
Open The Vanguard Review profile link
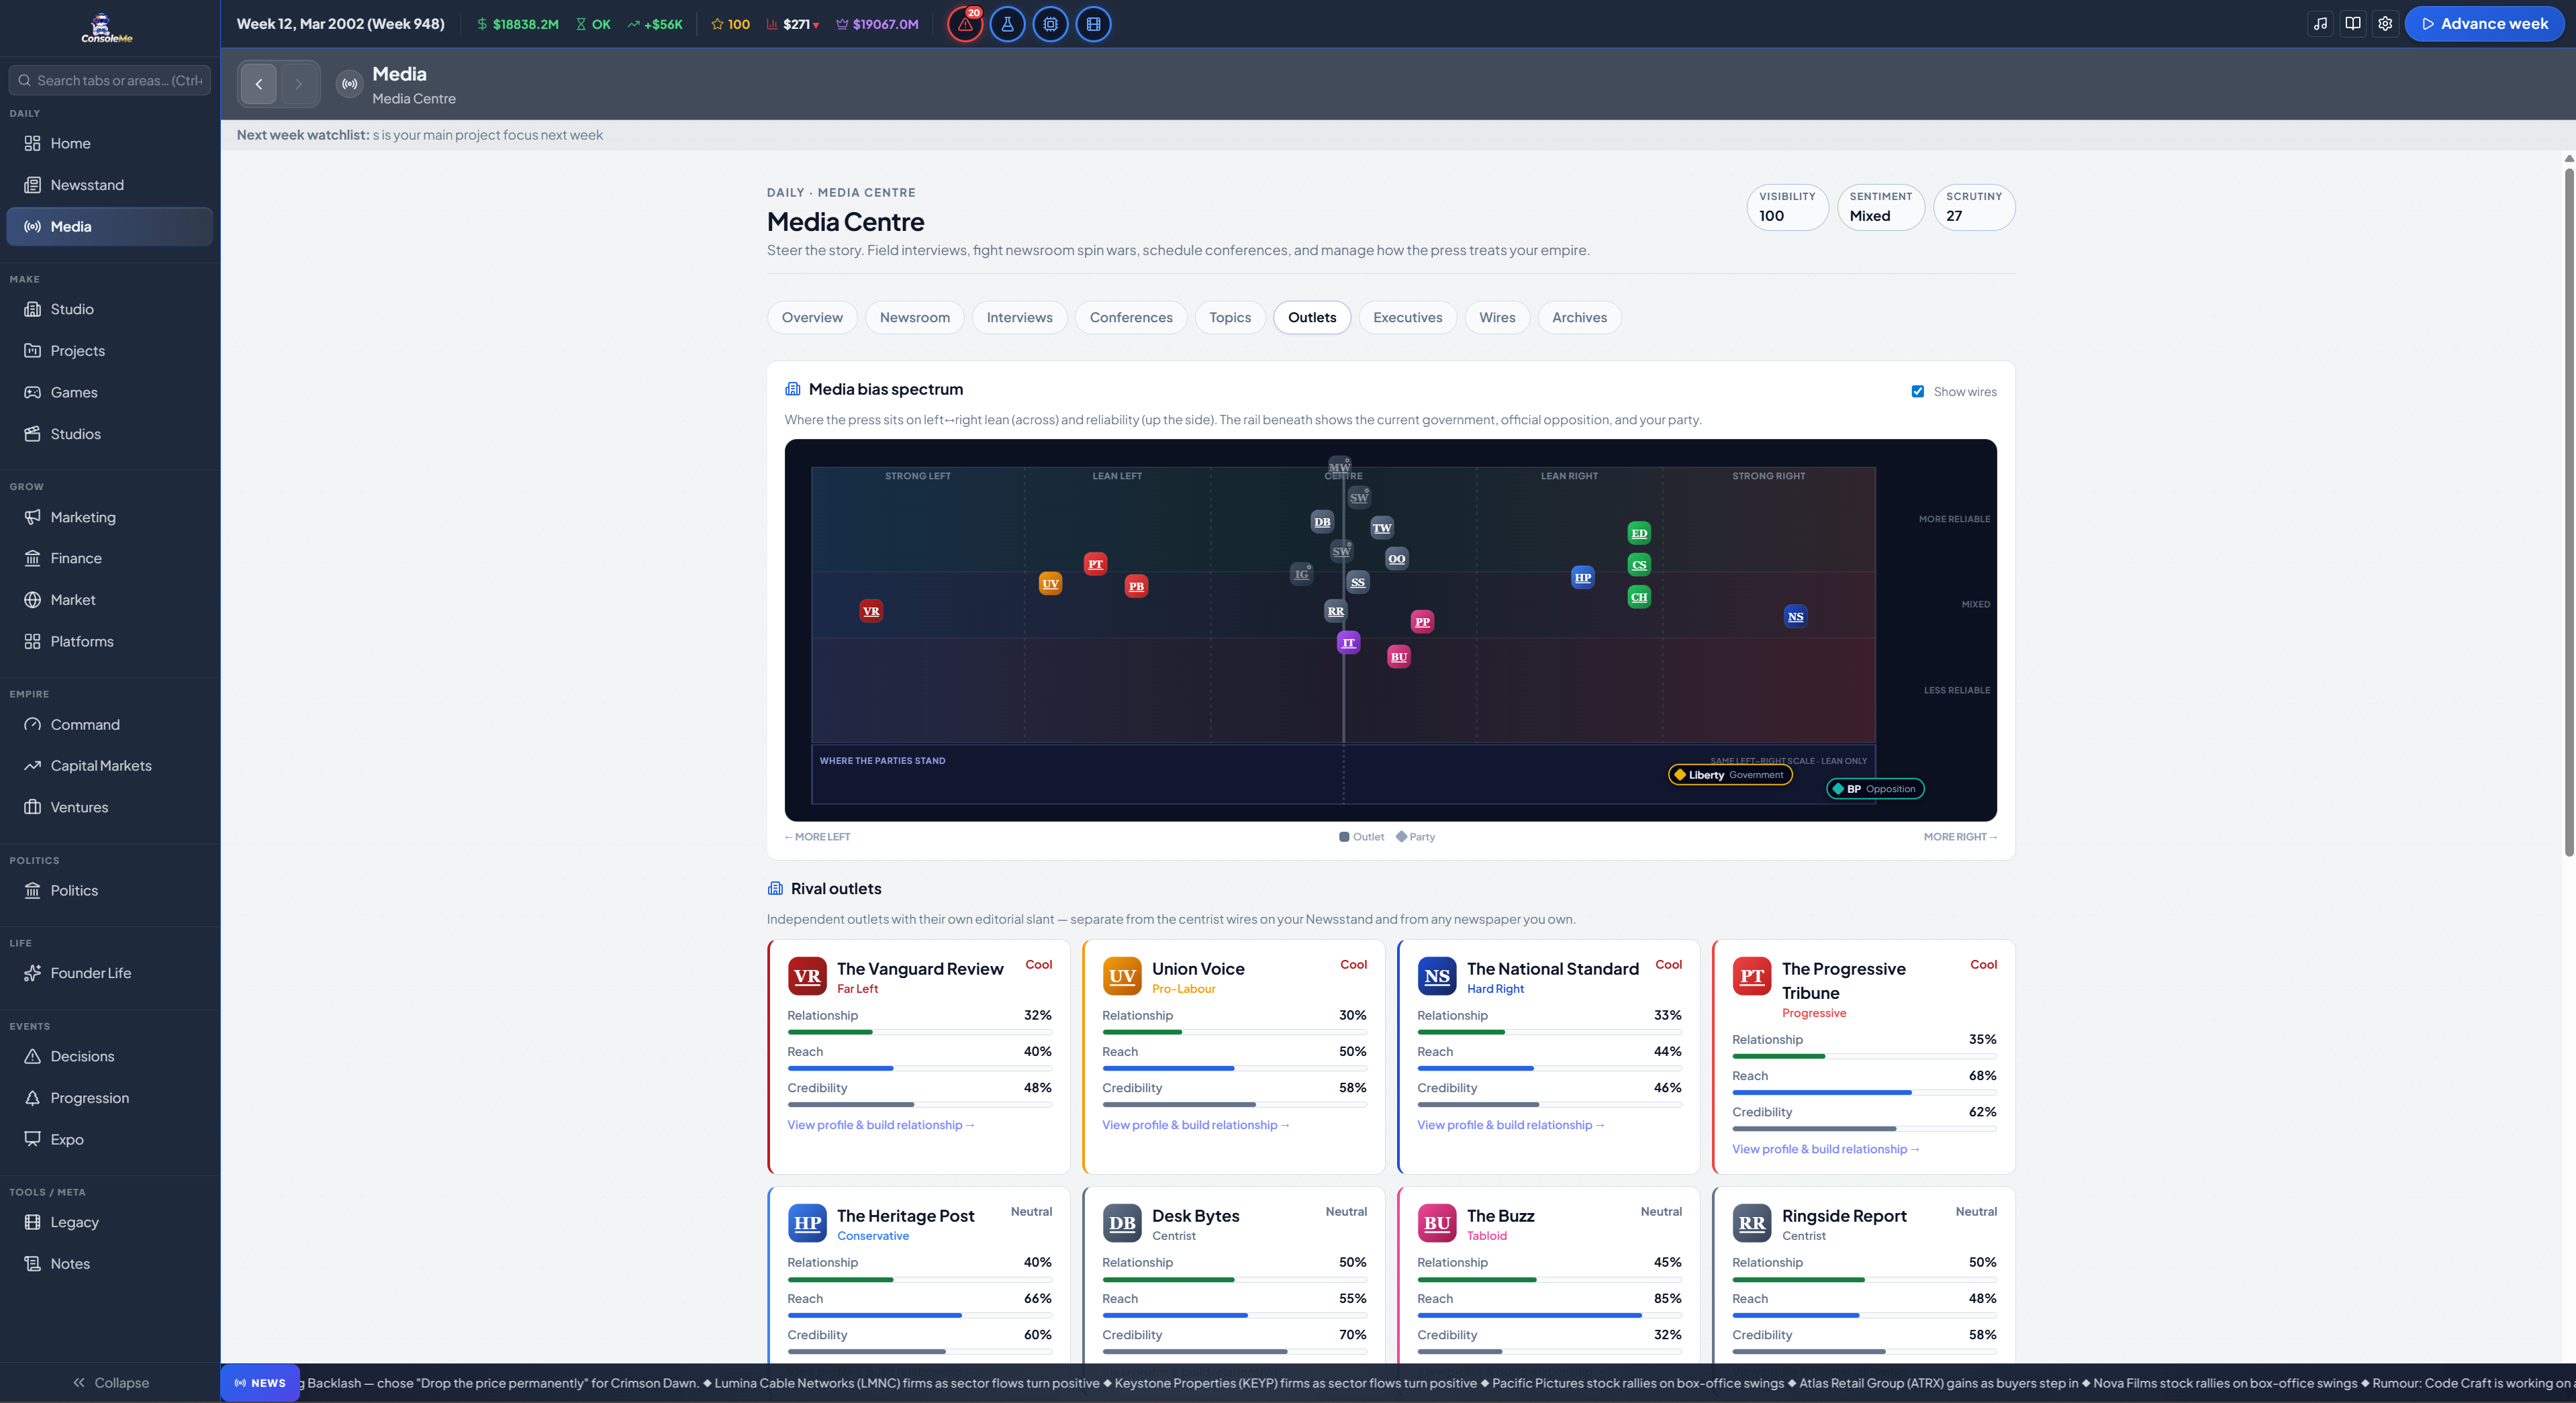[x=880, y=1125]
